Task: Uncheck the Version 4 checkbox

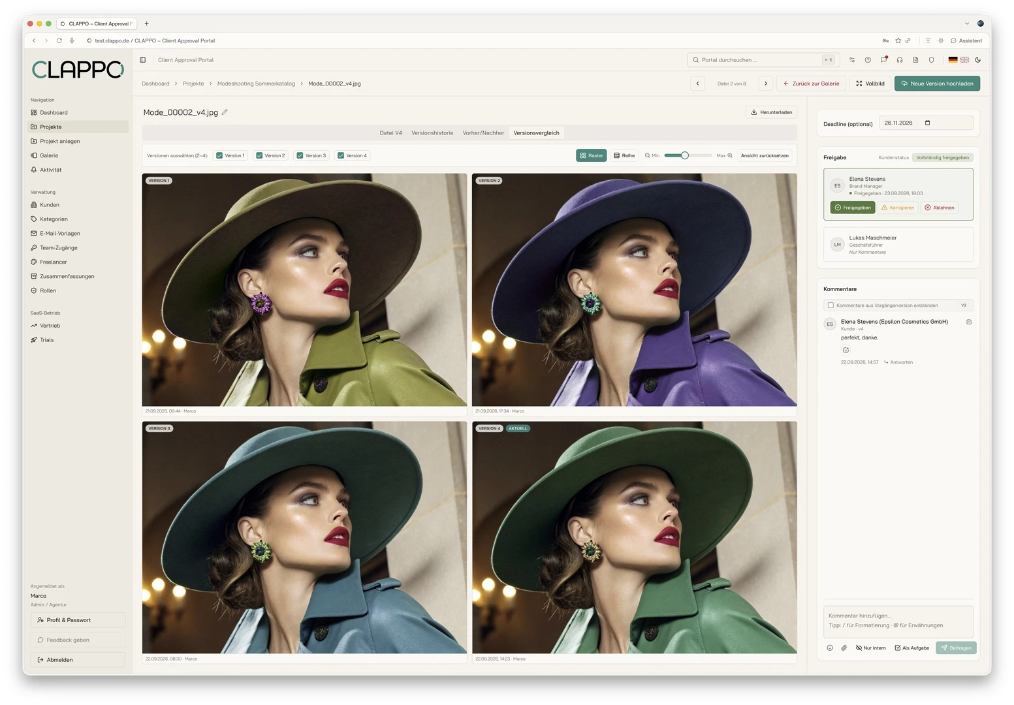Action: tap(341, 155)
